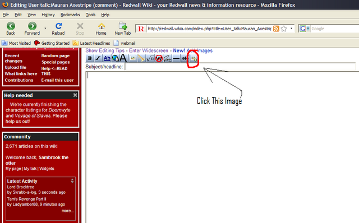Open the Getting Started bookmark
The height and width of the screenshot is (223, 359).
(52, 43)
